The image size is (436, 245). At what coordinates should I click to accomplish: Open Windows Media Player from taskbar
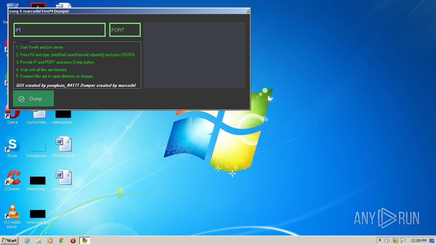pos(50,241)
